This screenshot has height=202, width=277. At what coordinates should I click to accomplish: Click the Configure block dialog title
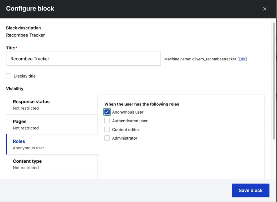30,9
